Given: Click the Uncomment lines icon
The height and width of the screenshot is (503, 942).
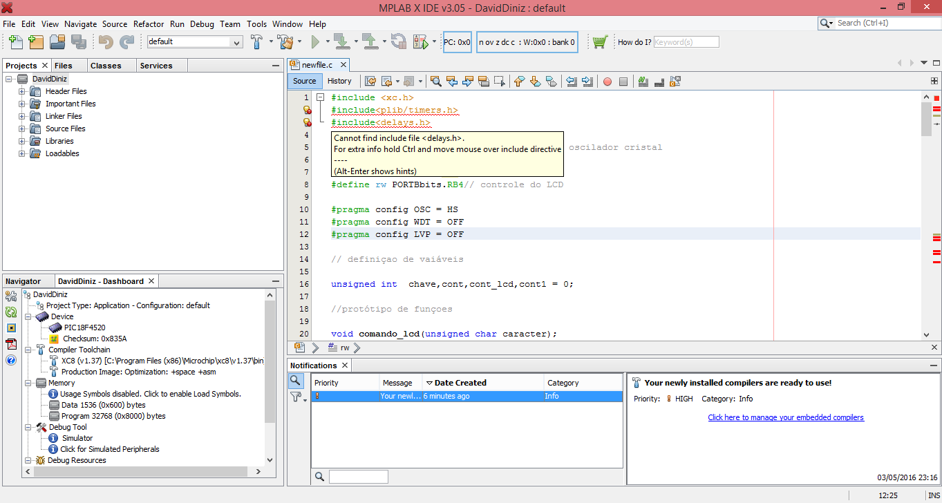Looking at the screenshot, I should tap(659, 82).
